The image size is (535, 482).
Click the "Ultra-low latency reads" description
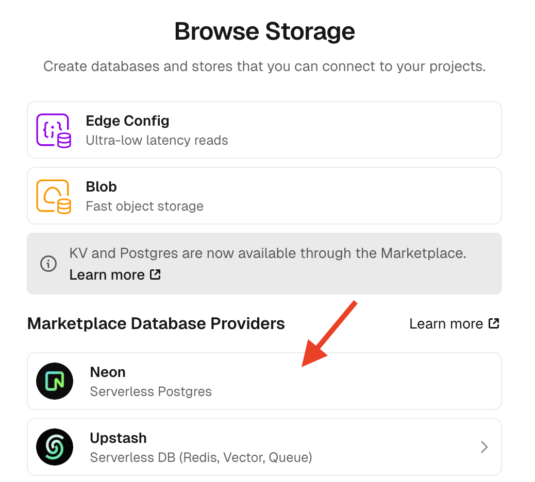157,140
